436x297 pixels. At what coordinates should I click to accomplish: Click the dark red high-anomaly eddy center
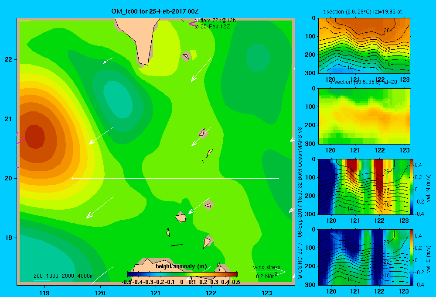coord(35,137)
